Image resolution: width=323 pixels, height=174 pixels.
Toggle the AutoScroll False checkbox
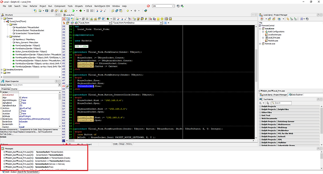20,111
